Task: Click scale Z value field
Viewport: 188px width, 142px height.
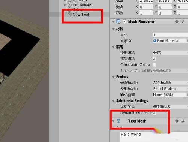Action: [183, 13]
